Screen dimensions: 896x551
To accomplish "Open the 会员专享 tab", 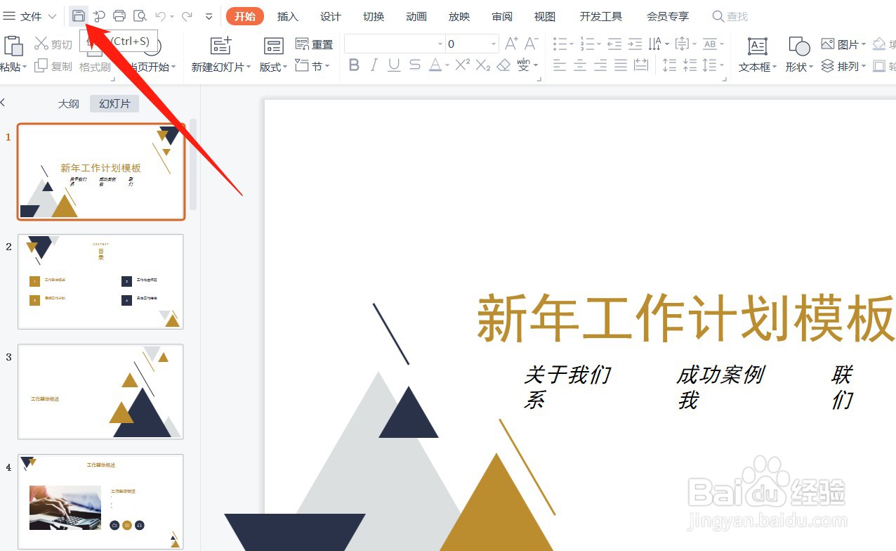I will 668,16.
